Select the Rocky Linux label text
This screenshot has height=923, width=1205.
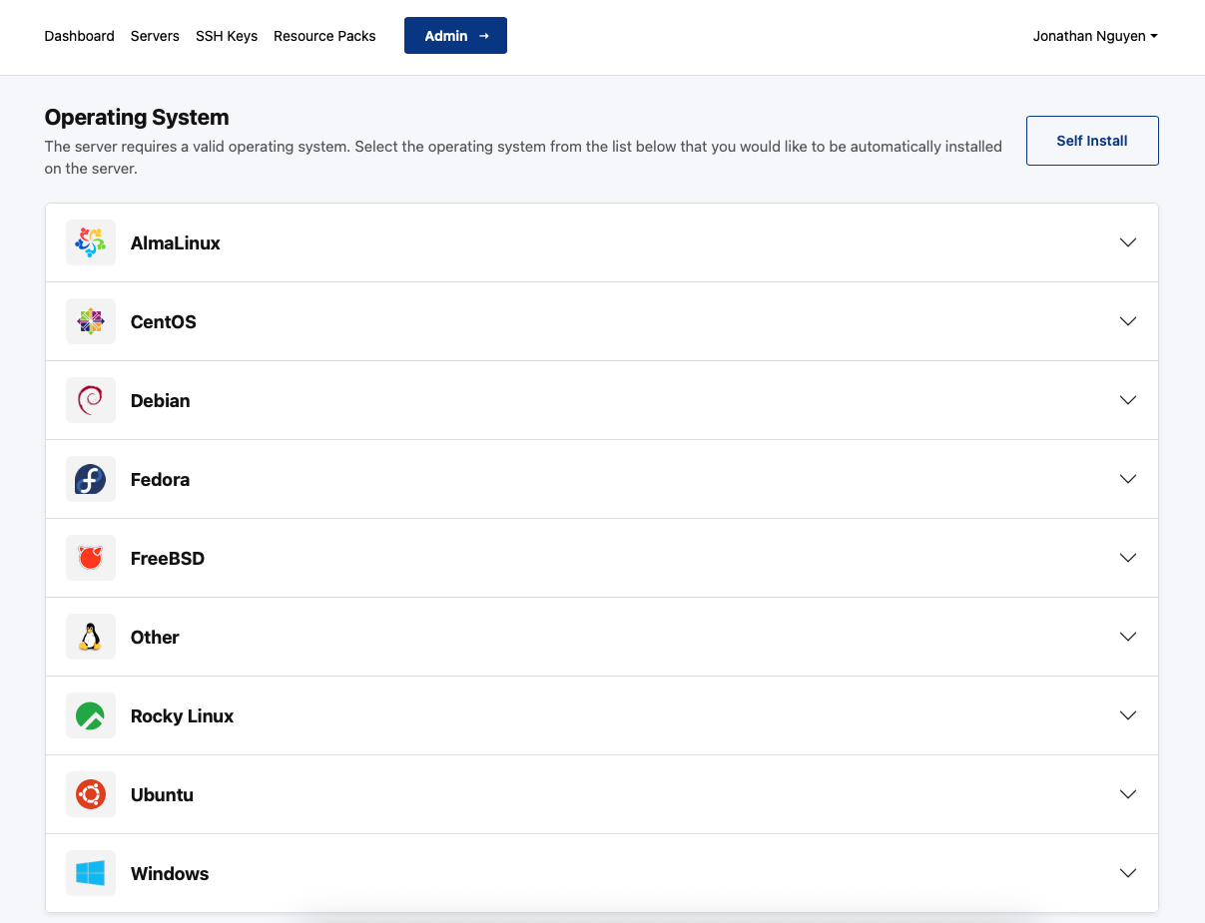click(x=183, y=715)
